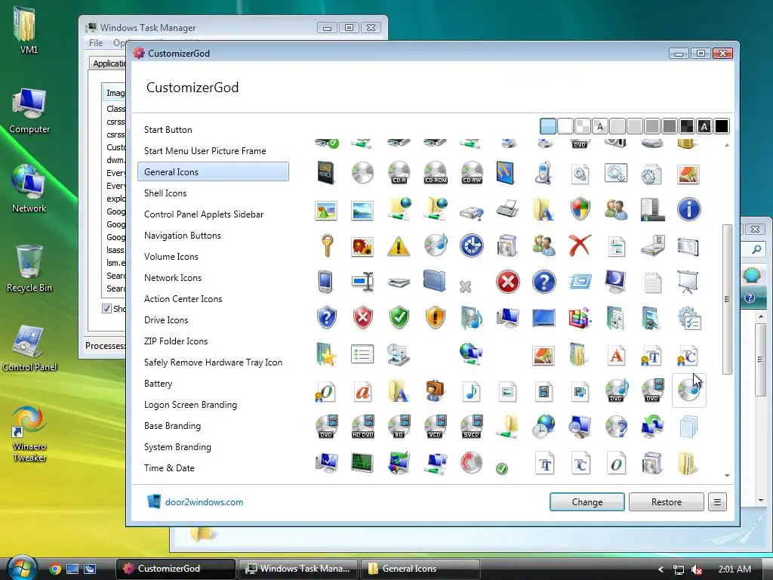Select the folder with gold star icon
773x580 pixels.
point(326,355)
